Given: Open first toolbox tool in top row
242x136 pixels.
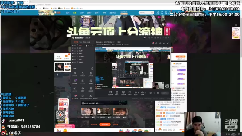Looking at the screenshot, I should pos(74,74).
